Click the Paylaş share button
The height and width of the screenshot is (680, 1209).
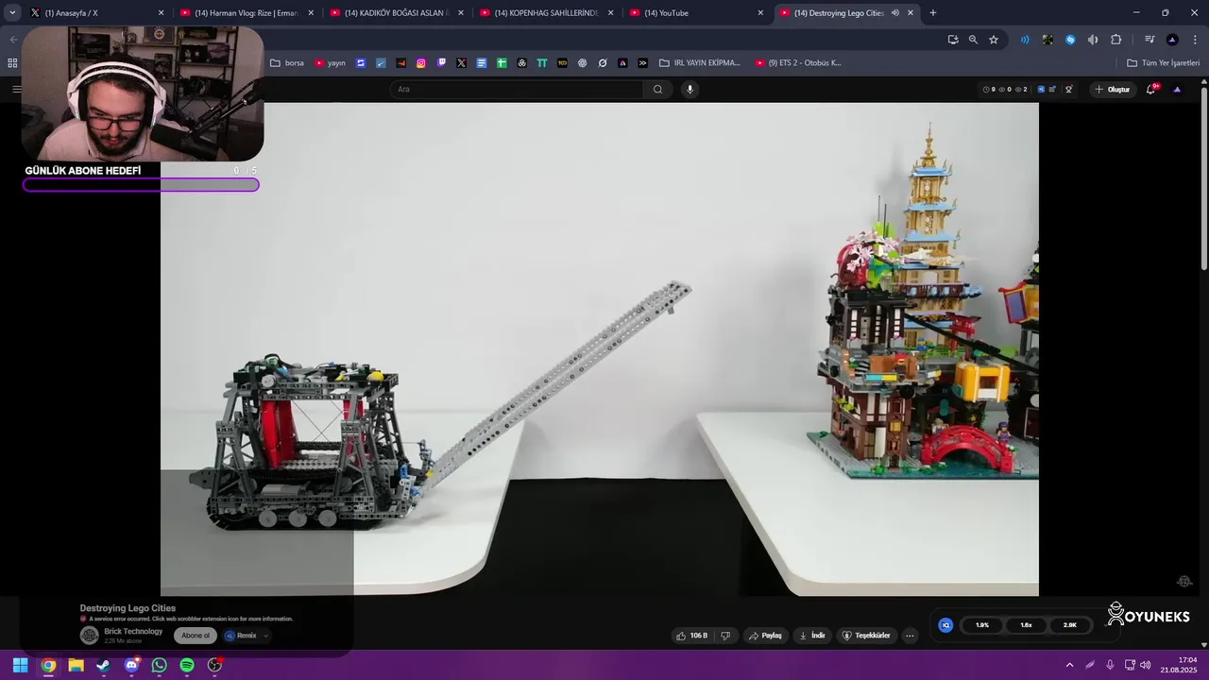click(765, 636)
